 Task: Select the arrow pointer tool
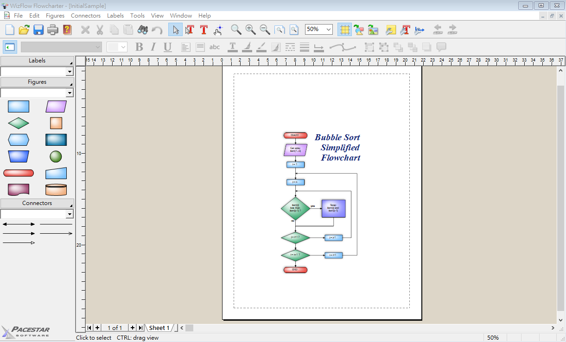coord(175,30)
